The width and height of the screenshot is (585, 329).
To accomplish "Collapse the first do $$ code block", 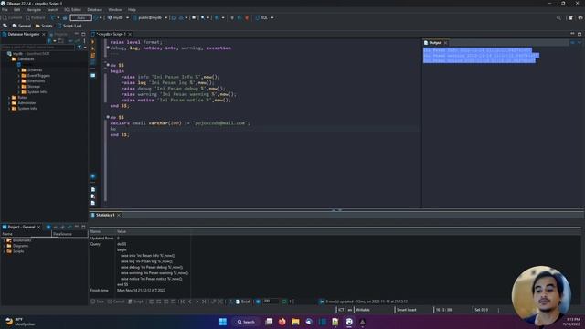I will [x=108, y=65].
